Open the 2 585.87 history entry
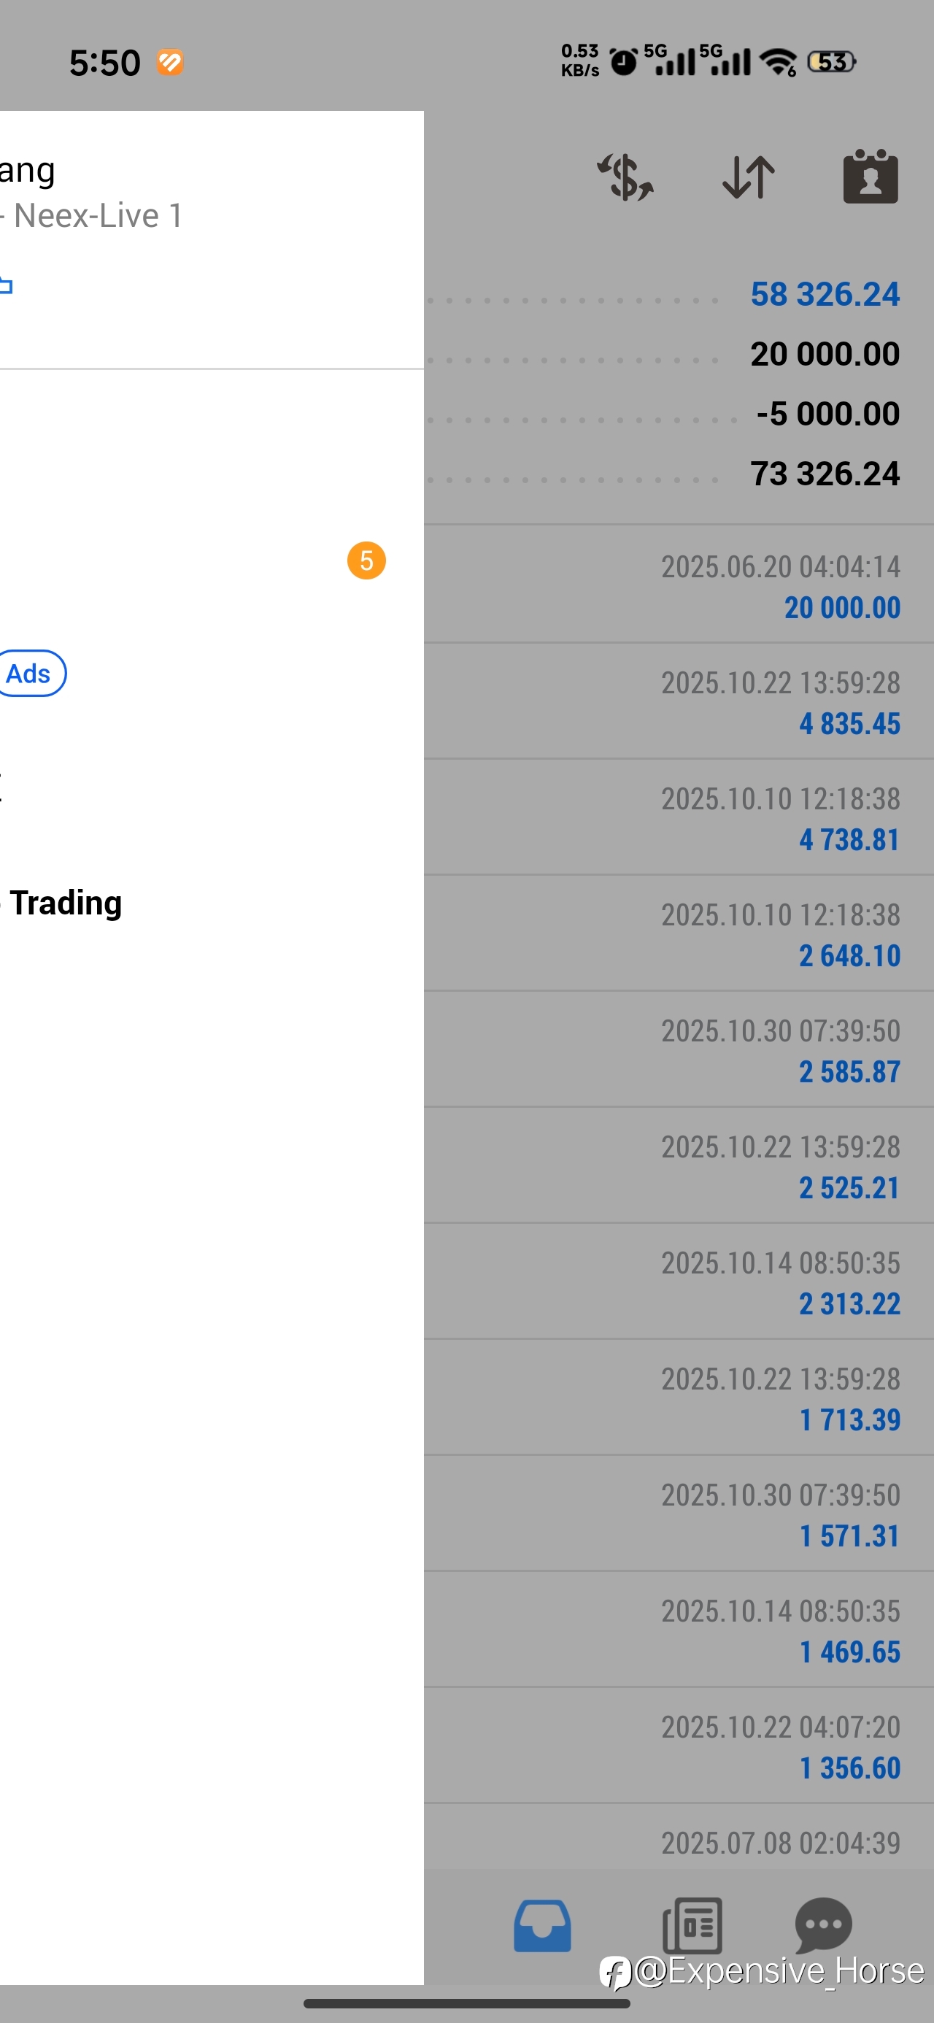Viewport: 934px width, 2023px height. 679,1050
